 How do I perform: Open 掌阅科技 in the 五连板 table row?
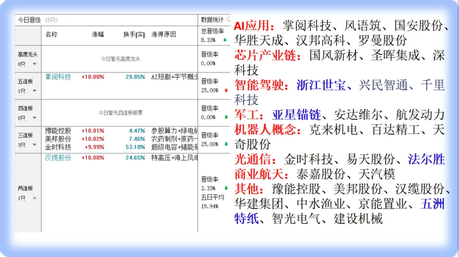tap(58, 77)
